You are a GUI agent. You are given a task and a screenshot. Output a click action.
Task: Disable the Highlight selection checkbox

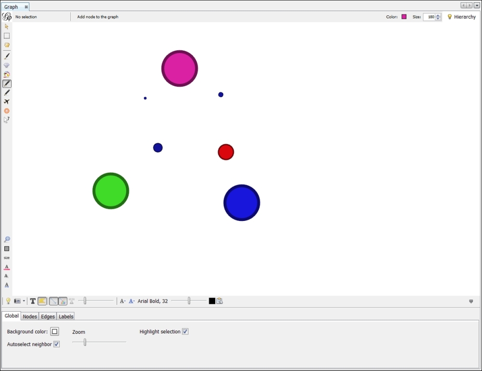click(185, 331)
